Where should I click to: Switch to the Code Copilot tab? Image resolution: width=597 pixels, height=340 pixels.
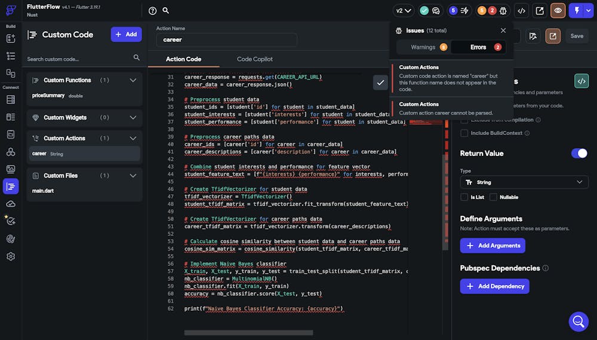255,59
